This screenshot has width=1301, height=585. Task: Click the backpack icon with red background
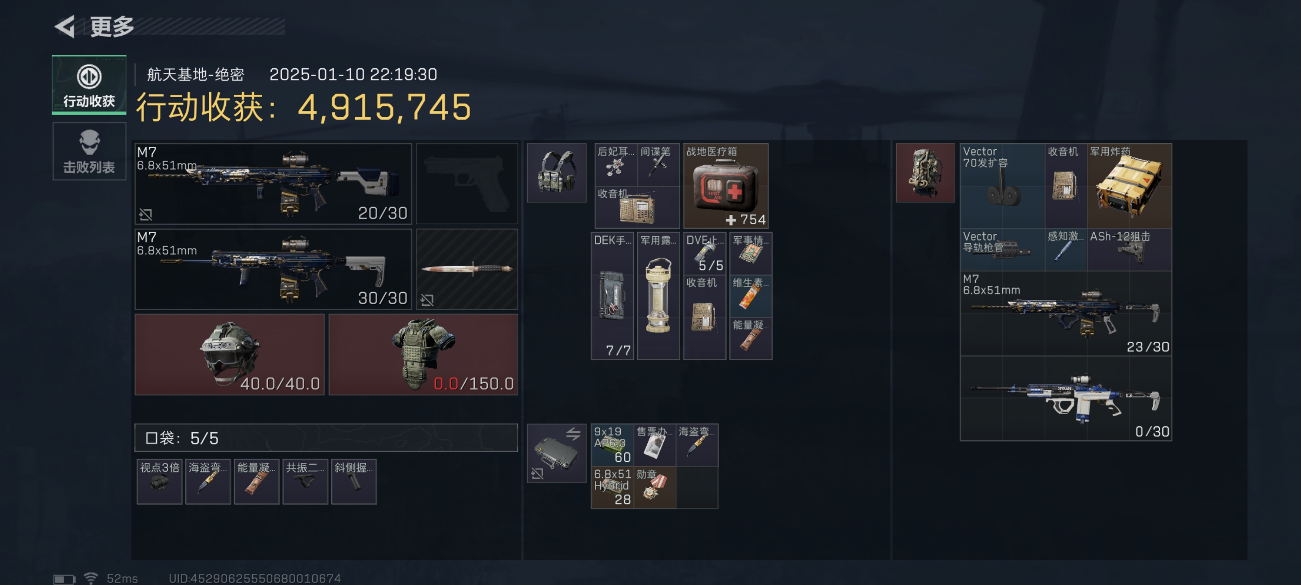(x=925, y=173)
